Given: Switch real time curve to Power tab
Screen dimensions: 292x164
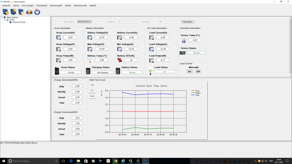Looking at the screenshot, I should 92,96.
